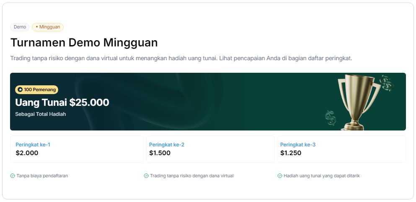Click the Uang Tunai $25.000 banner text
Image resolution: width=416 pixels, height=202 pixels.
62,102
